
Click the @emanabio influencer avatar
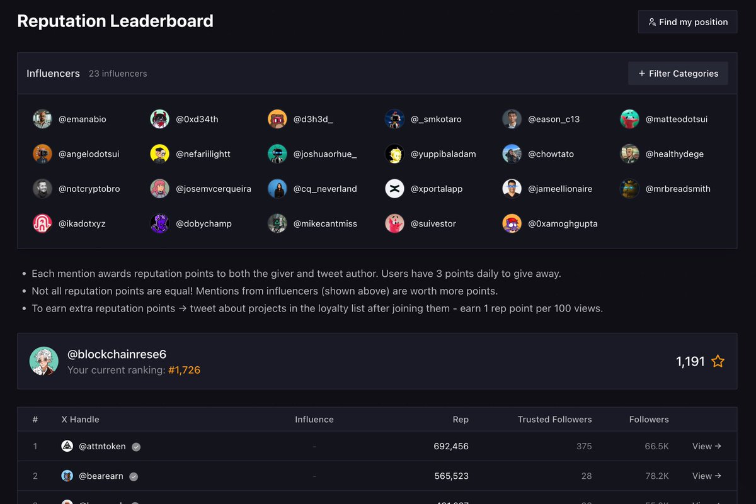coord(42,119)
